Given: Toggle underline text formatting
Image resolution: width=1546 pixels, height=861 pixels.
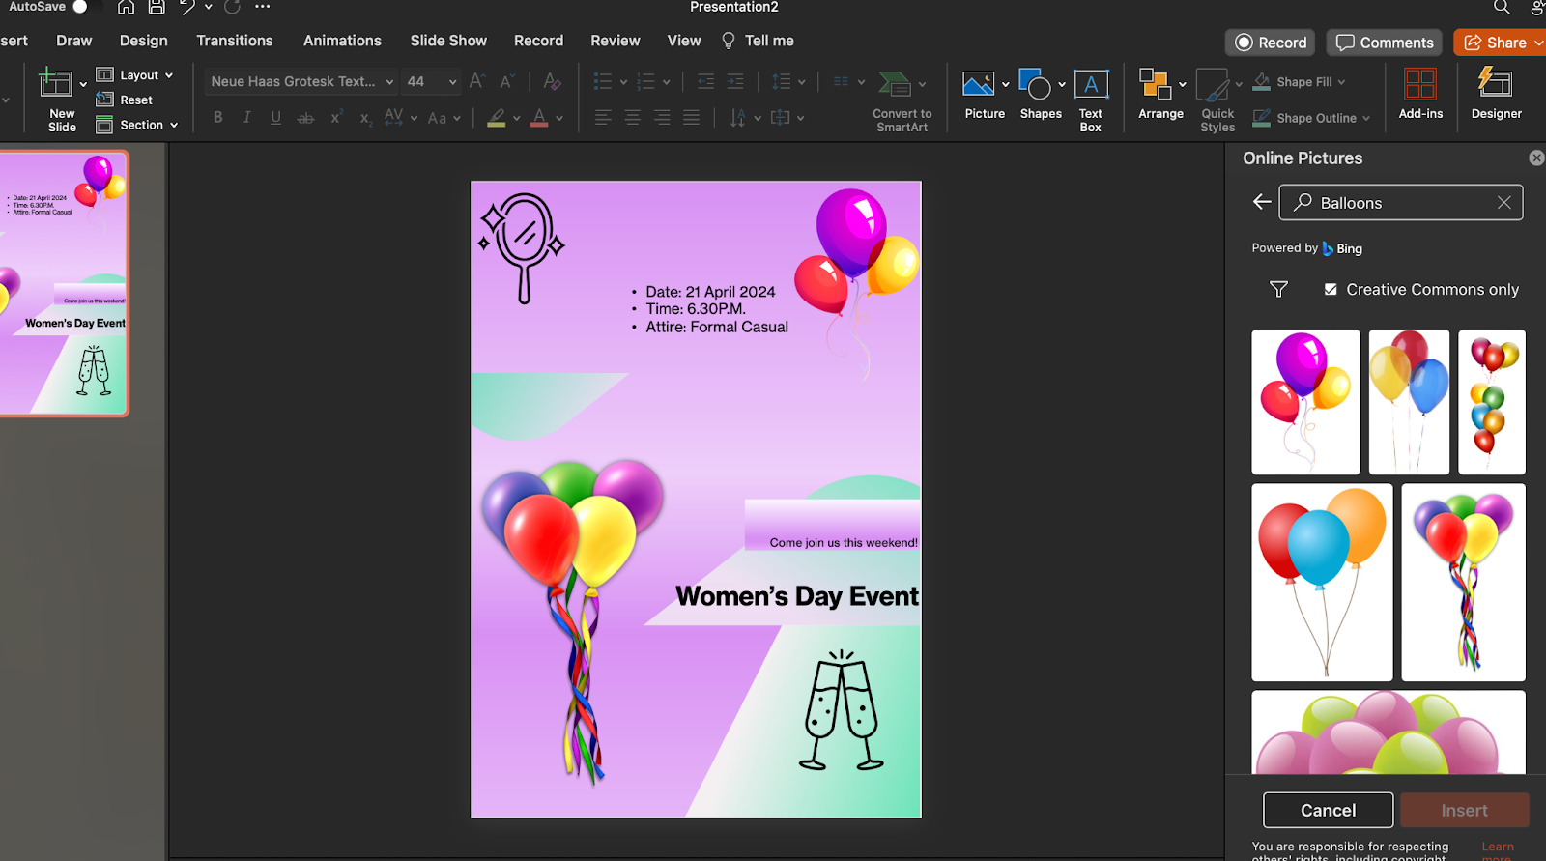Looking at the screenshot, I should tap(276, 118).
